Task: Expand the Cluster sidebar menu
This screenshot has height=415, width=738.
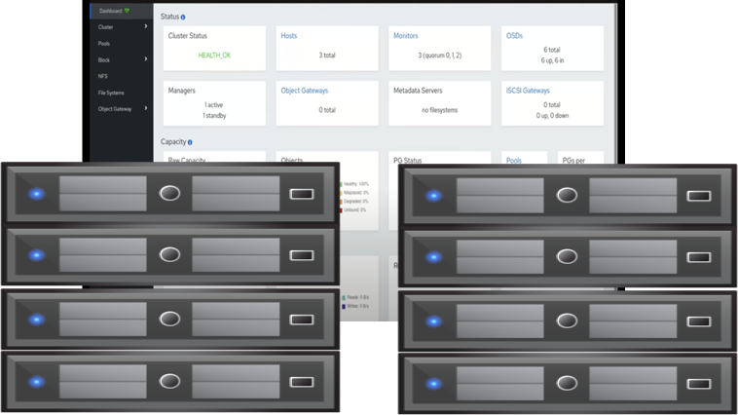Action: 146,27
